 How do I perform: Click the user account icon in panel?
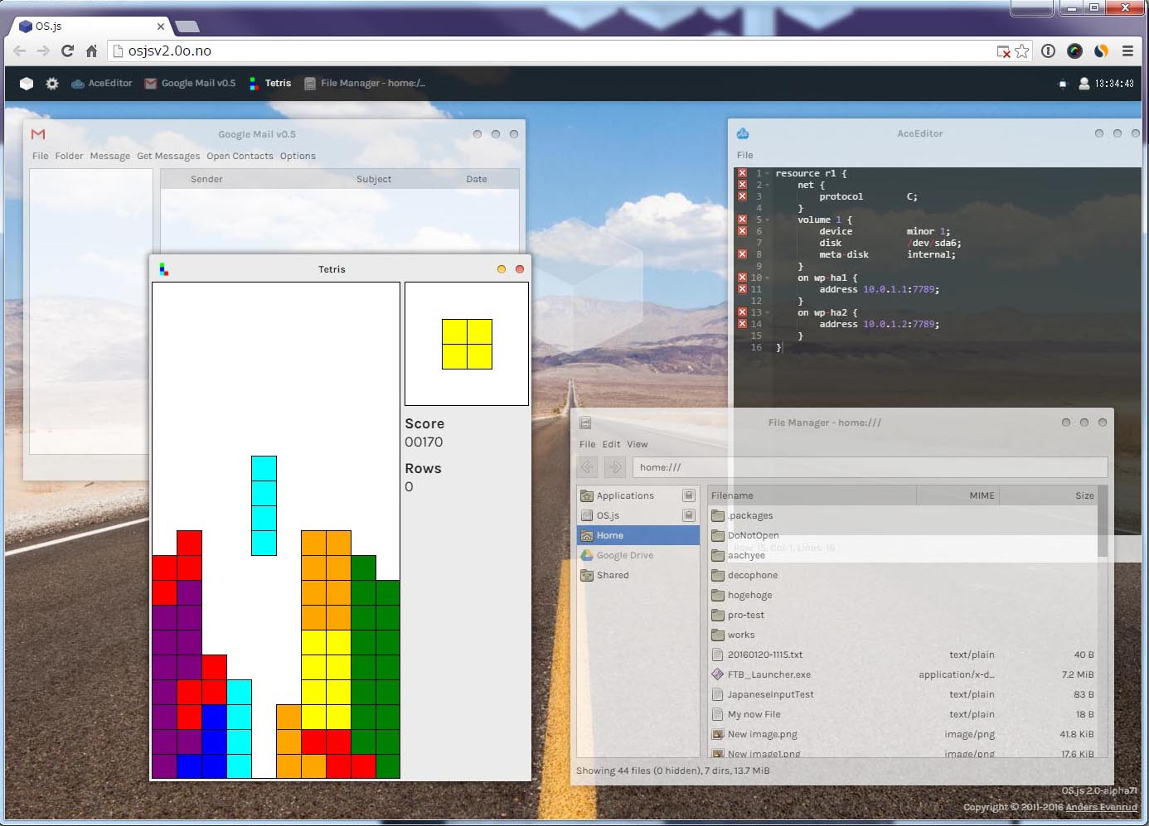1084,84
